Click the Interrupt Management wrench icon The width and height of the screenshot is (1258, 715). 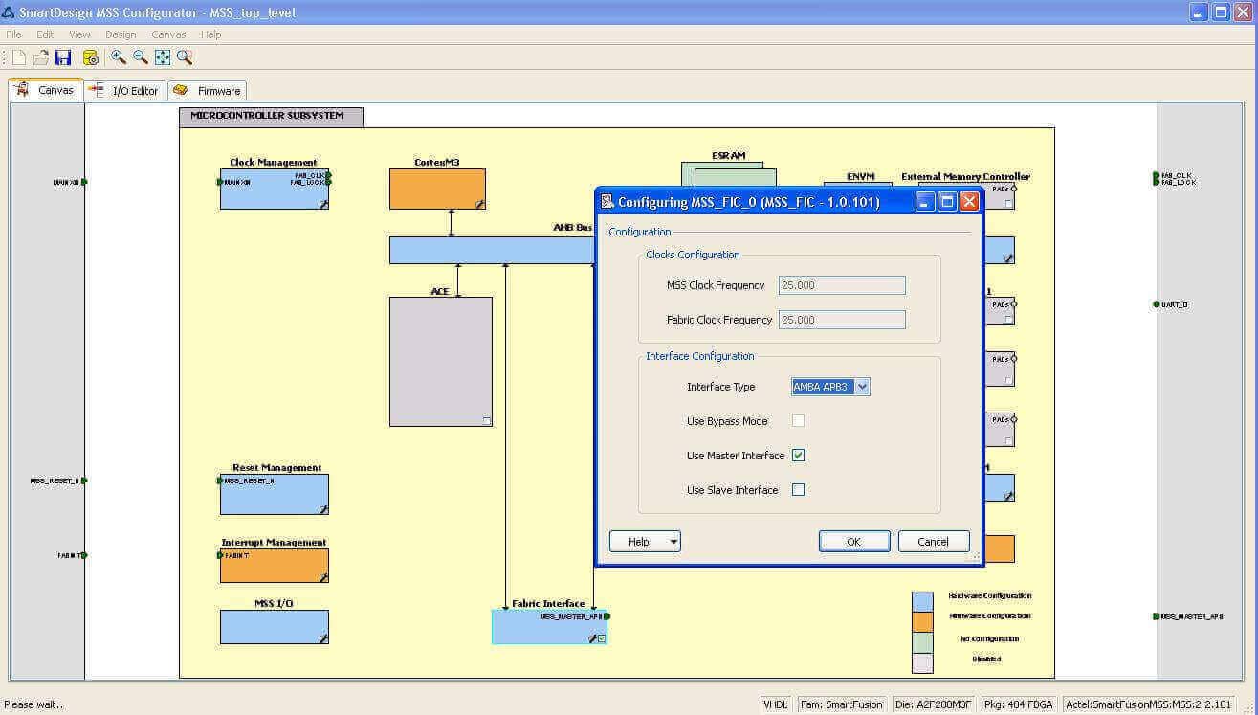(x=323, y=577)
